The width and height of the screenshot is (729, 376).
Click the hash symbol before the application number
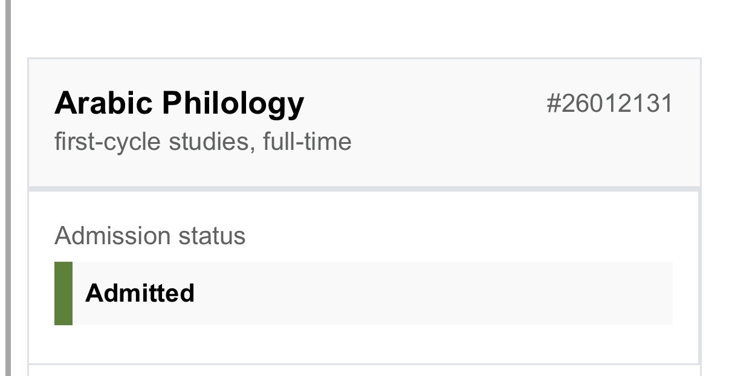pos(554,104)
